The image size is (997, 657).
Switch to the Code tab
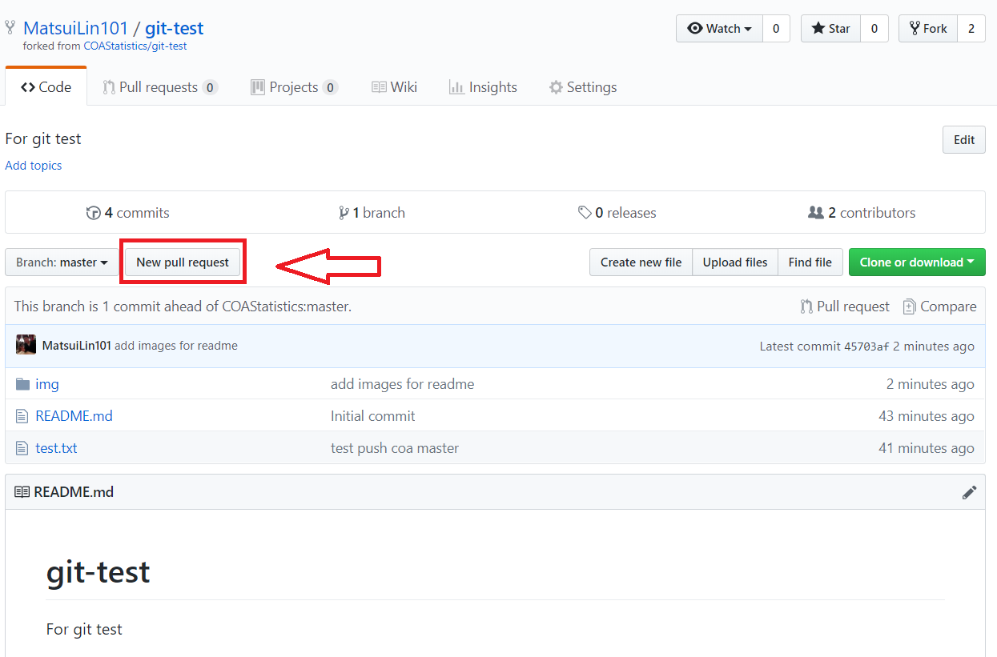46,87
